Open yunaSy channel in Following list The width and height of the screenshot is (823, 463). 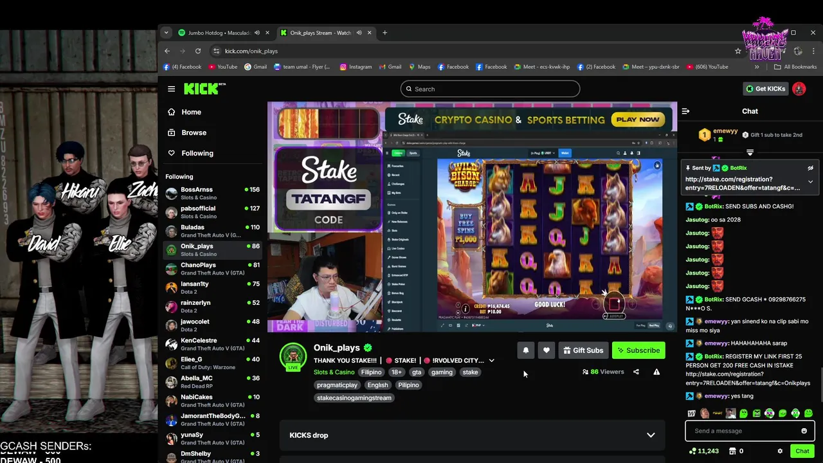(212, 438)
